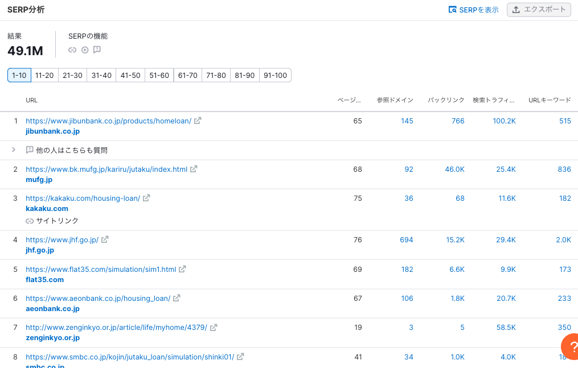Screen dimensions: 578x368
Task: Click jibunbank referring domains value 145
Action: 407,121
